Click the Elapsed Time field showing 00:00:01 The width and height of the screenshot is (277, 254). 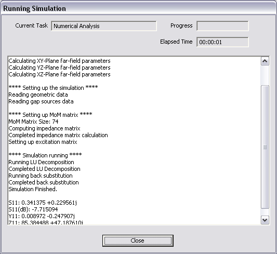click(222, 42)
